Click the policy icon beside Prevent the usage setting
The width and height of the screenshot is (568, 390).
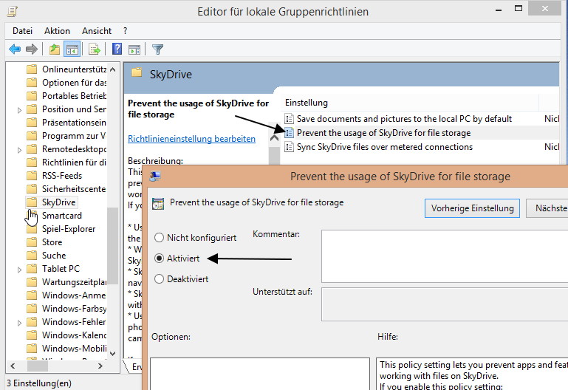289,133
